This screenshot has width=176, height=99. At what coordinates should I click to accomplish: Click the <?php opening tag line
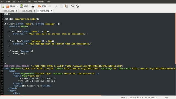click(x=7, y=14)
